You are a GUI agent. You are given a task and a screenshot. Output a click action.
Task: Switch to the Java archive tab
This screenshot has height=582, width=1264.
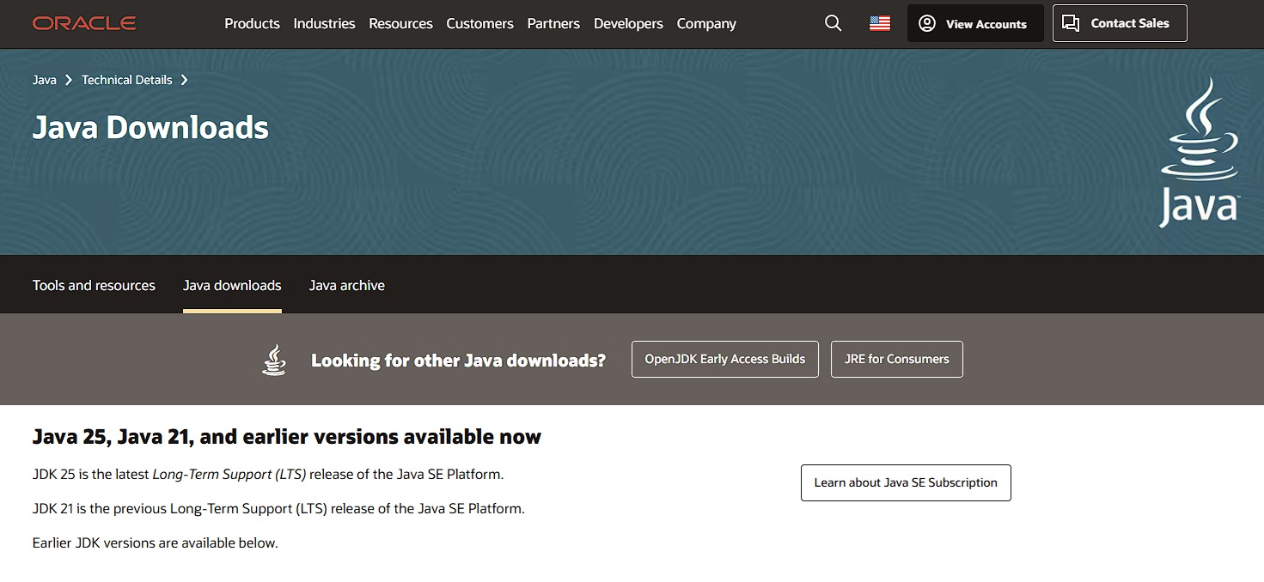[347, 285]
